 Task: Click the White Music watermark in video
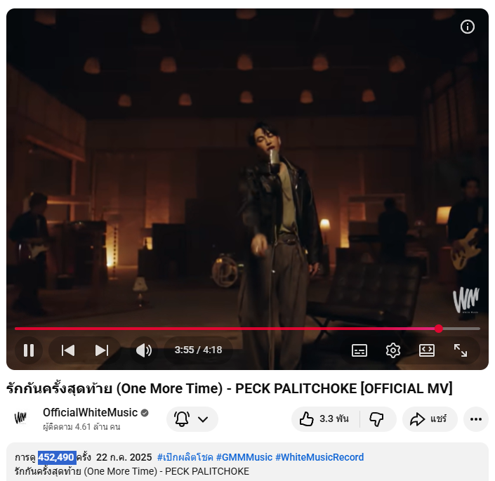[x=466, y=300]
